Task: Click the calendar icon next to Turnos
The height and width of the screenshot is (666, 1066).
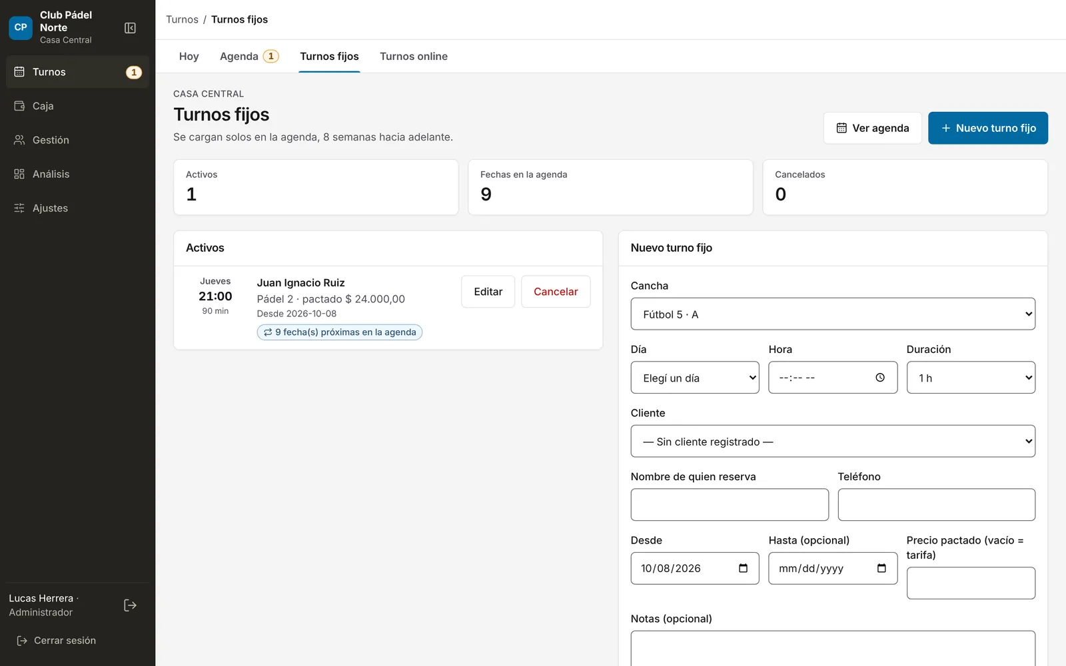Action: click(19, 72)
